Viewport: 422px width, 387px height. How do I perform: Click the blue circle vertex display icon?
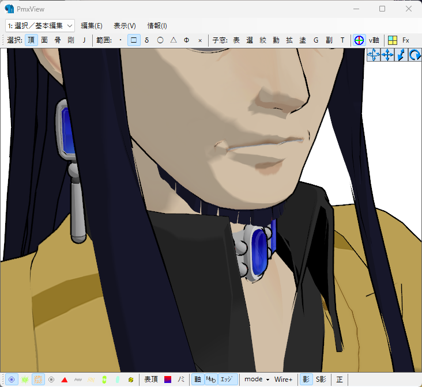[11, 380]
